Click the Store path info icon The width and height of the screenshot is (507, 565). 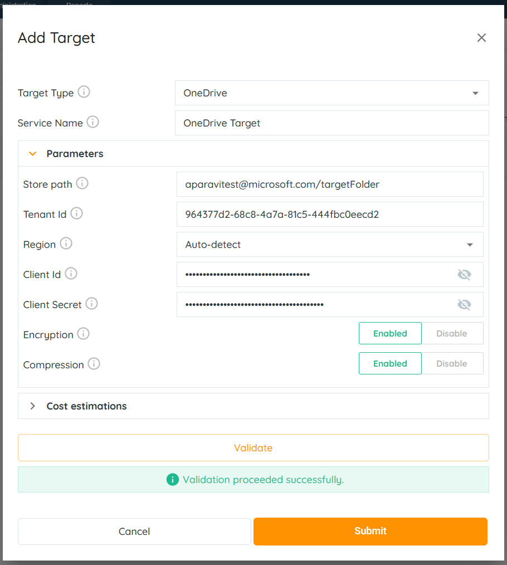[82, 183]
